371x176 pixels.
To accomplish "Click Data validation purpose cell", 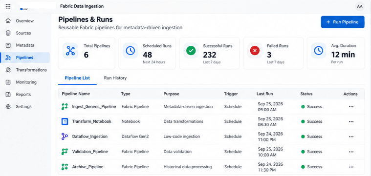I will 178,152.
